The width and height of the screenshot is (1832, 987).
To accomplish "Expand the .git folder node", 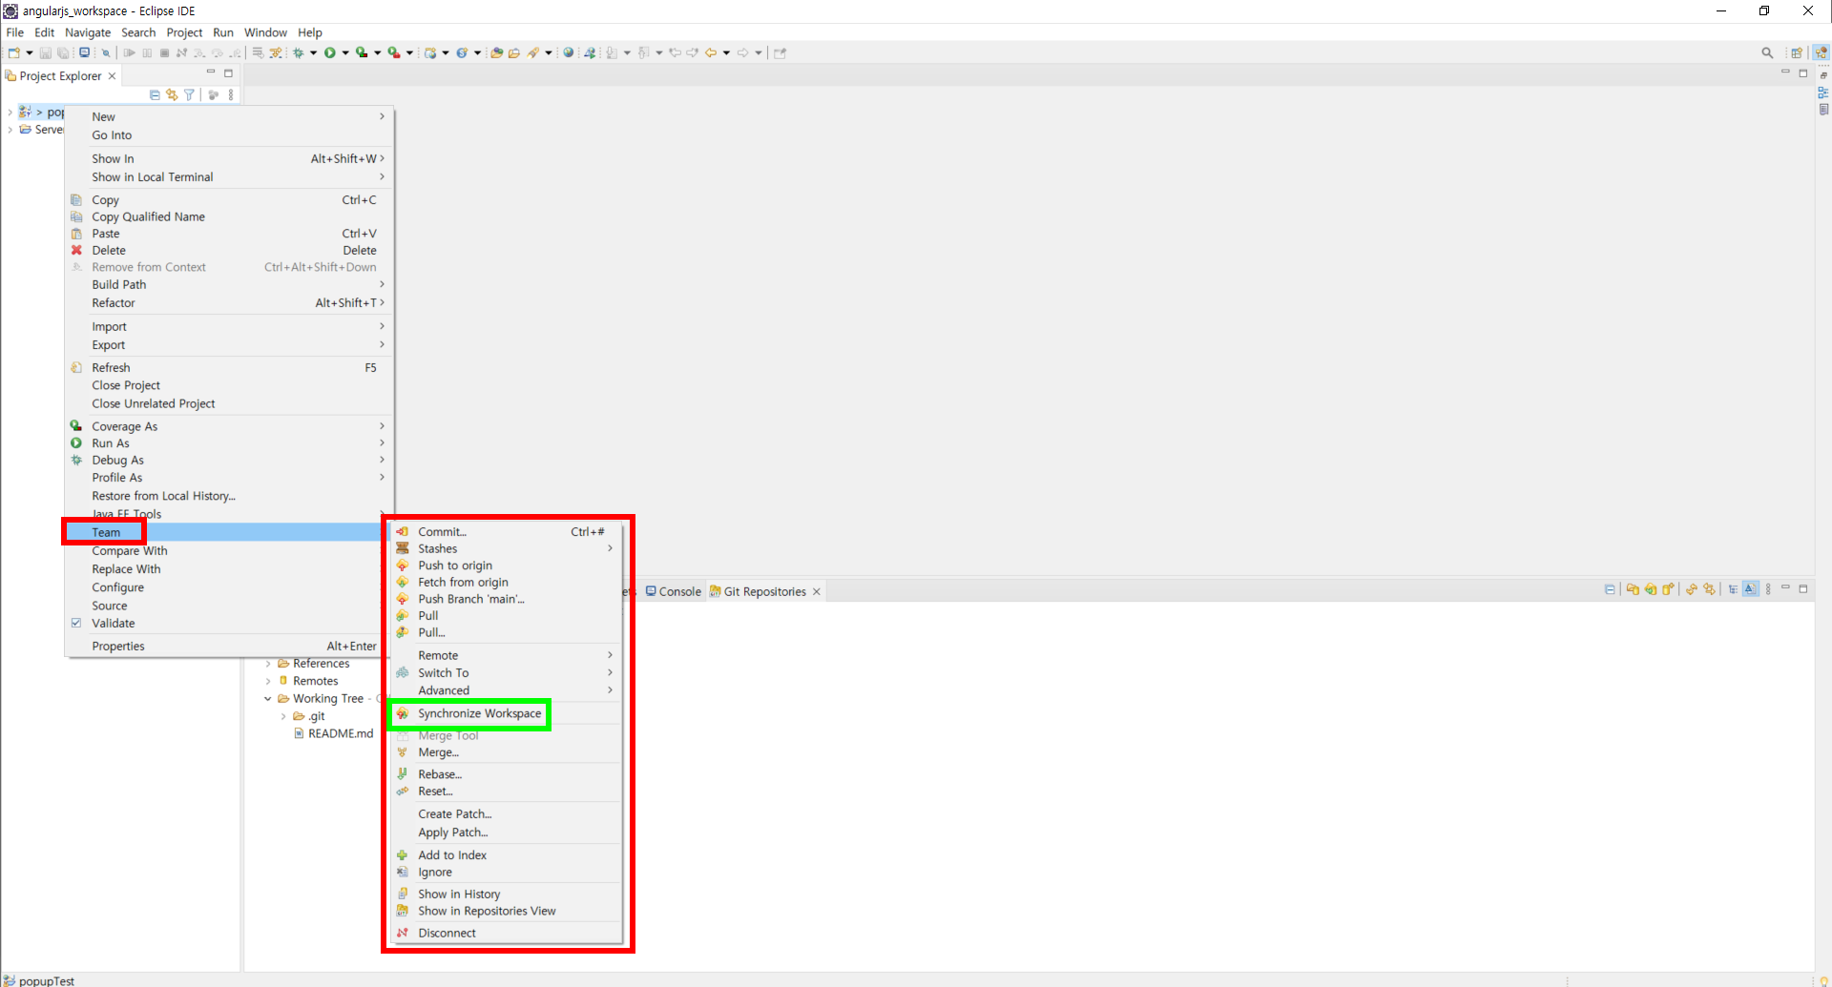I will pos(284,716).
